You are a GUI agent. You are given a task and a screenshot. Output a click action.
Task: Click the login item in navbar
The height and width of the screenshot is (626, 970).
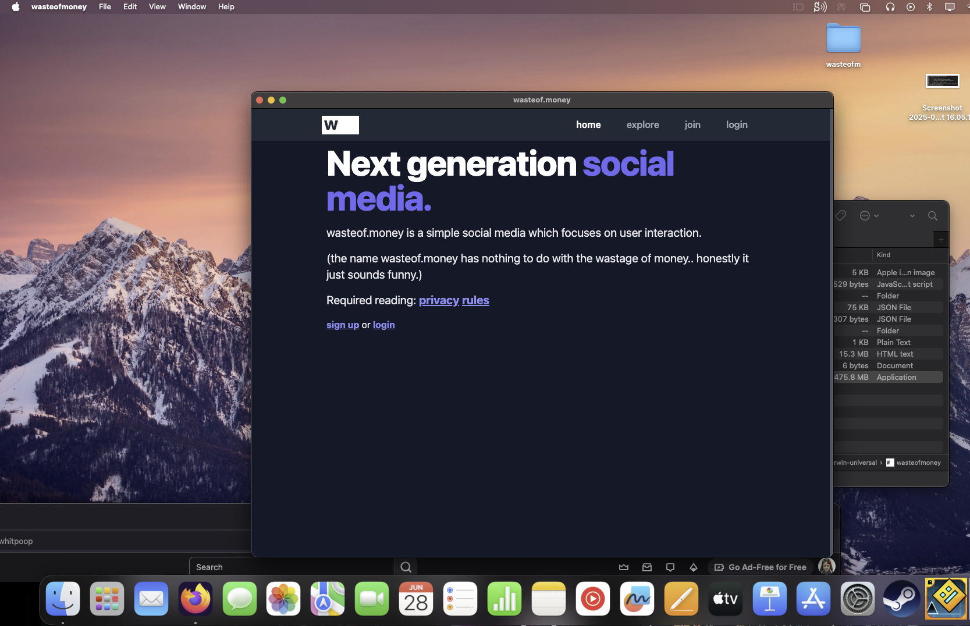[x=736, y=125]
